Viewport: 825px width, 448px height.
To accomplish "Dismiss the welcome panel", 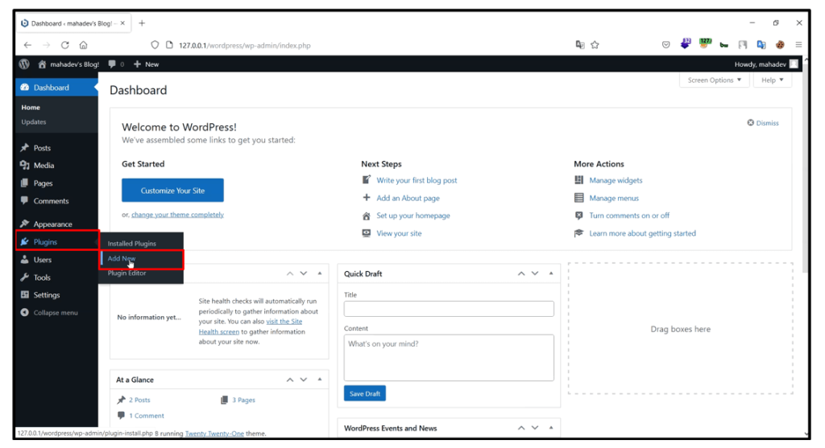I will [763, 123].
